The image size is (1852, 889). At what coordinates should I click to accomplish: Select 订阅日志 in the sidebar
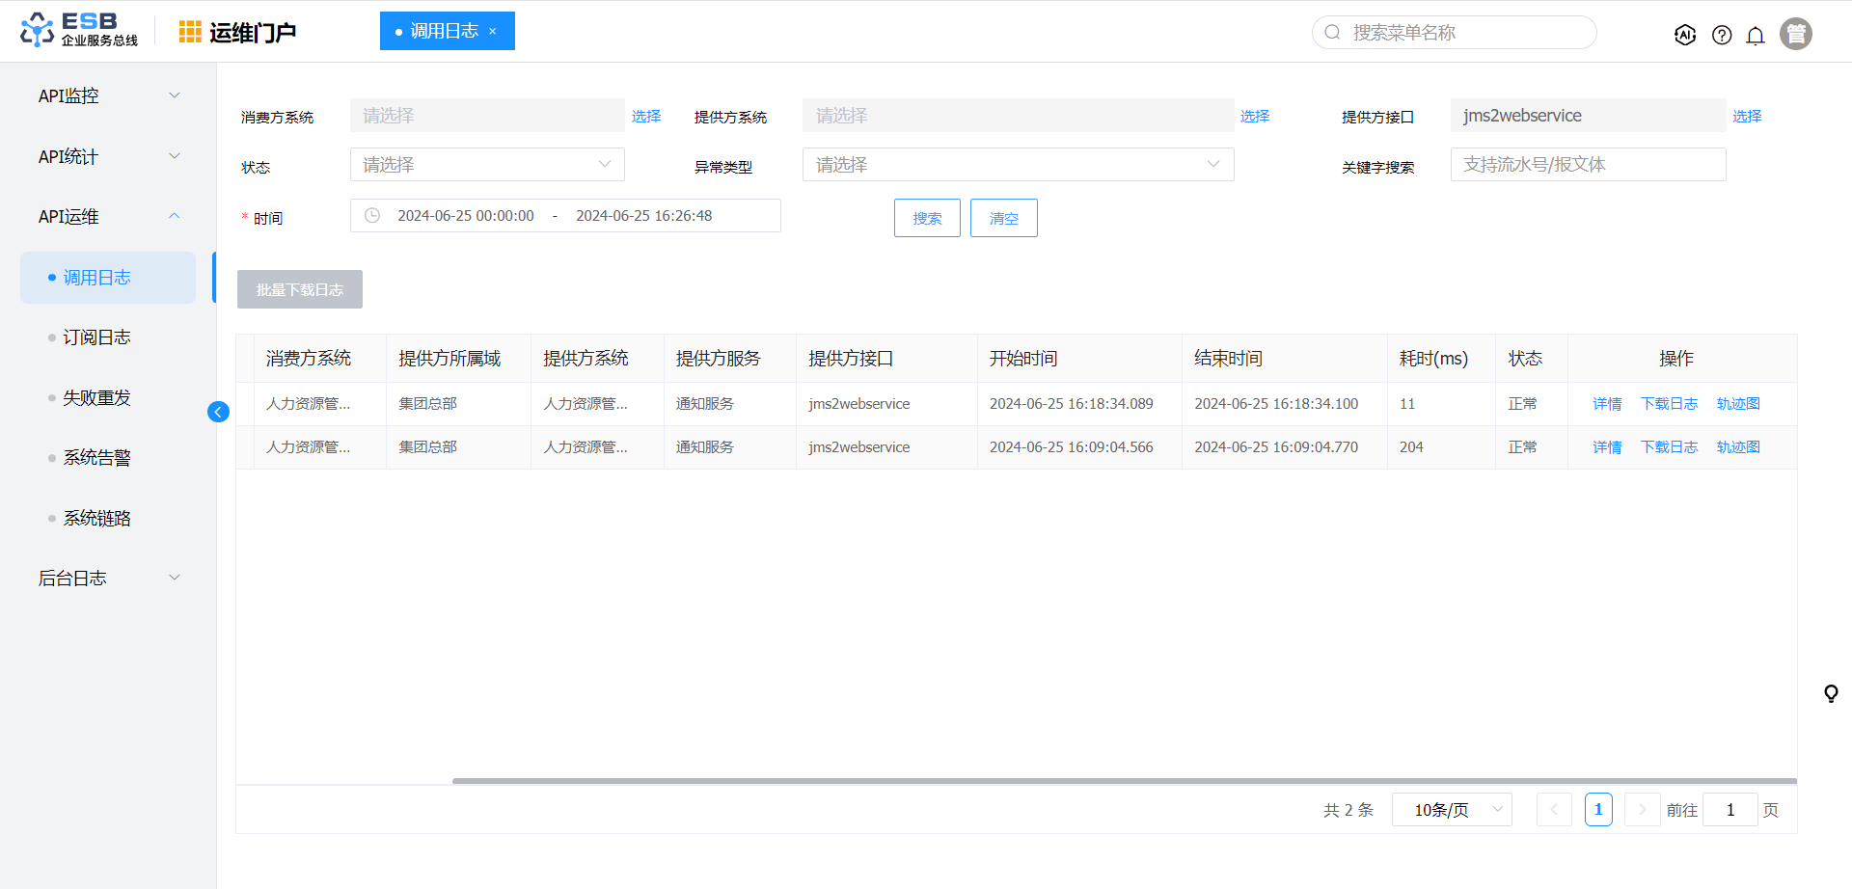pos(96,337)
